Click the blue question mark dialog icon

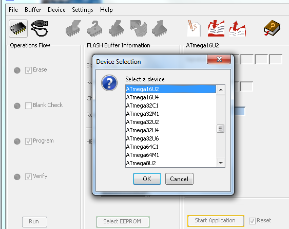[x=109, y=83]
